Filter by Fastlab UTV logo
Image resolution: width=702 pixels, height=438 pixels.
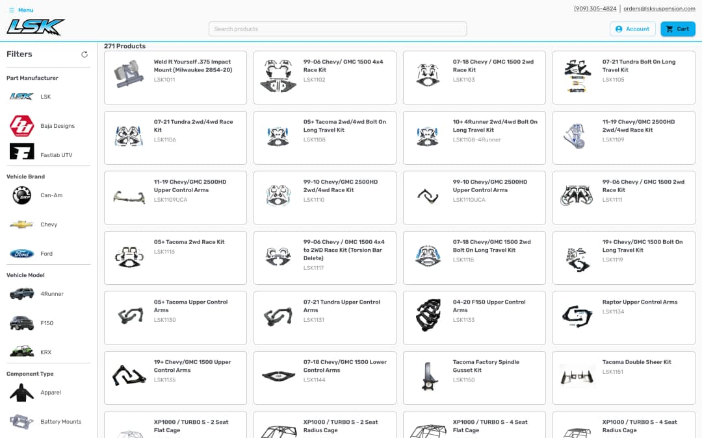click(21, 151)
